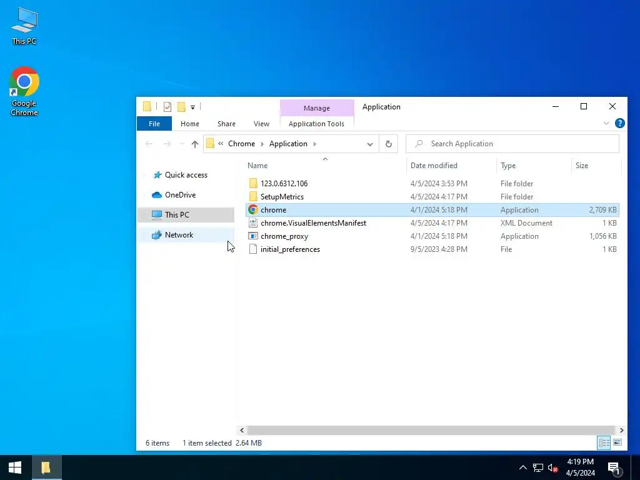
Task: Click date 9/5/2023 4:28 PM cell
Action: point(439,249)
